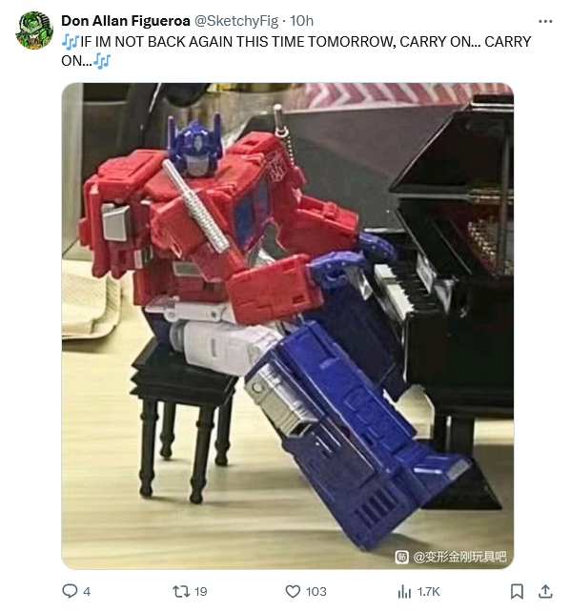Click the Don Allan Figueroa display name
Viewport: 570px width, 612px height.
[x=126, y=21]
